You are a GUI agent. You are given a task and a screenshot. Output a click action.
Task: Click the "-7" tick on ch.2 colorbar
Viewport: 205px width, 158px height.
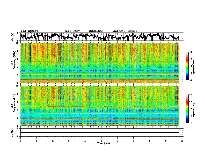click(191, 123)
